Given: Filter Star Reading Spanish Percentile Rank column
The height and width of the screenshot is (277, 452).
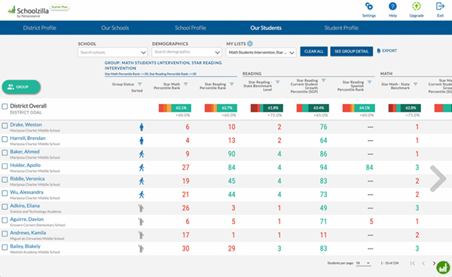Looking at the screenshot, I should pyautogui.click(x=370, y=82).
